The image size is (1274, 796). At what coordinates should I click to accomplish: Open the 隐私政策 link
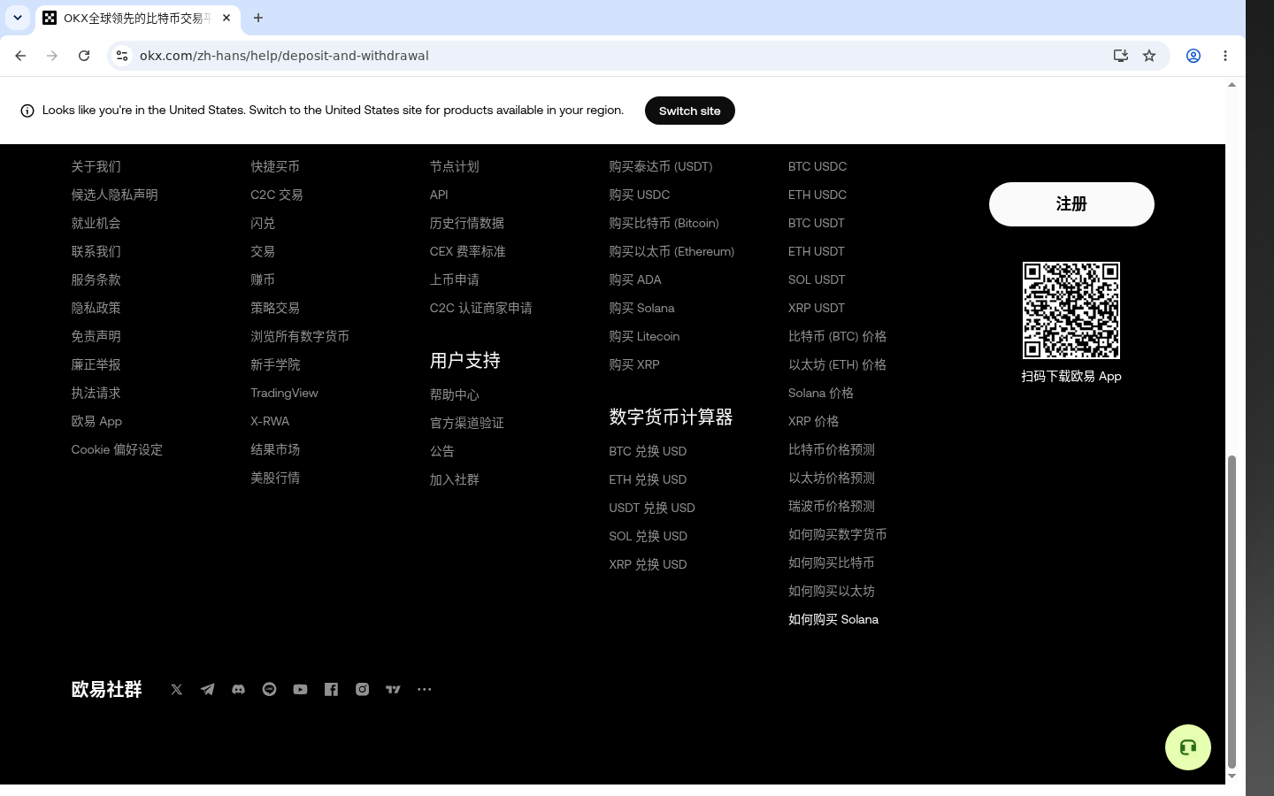tap(96, 308)
